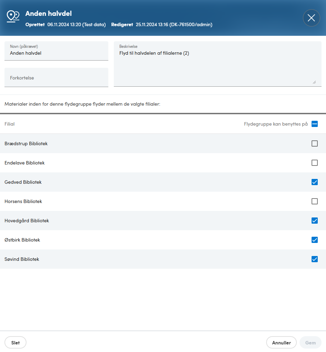326x352 pixels.
Task: Select the 'Søvind Bibliotek' row label
Action: click(x=22, y=259)
